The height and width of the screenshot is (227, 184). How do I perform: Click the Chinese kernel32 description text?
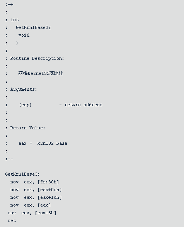coord(41,73)
